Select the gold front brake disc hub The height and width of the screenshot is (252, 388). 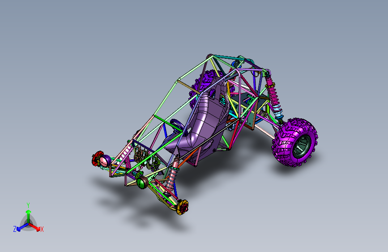click(x=183, y=207)
